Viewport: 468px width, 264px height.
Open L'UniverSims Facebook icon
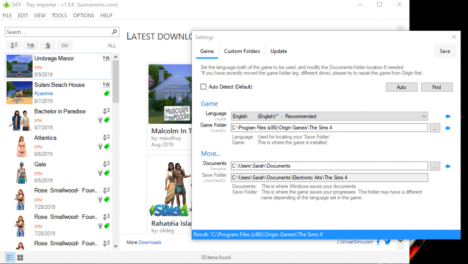(378, 242)
